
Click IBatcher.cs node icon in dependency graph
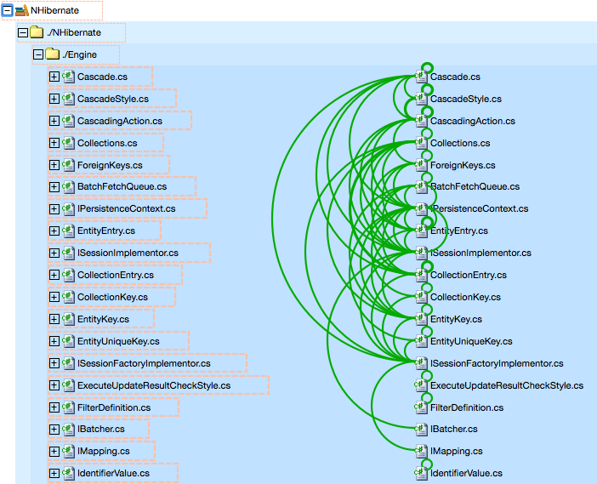click(x=421, y=430)
